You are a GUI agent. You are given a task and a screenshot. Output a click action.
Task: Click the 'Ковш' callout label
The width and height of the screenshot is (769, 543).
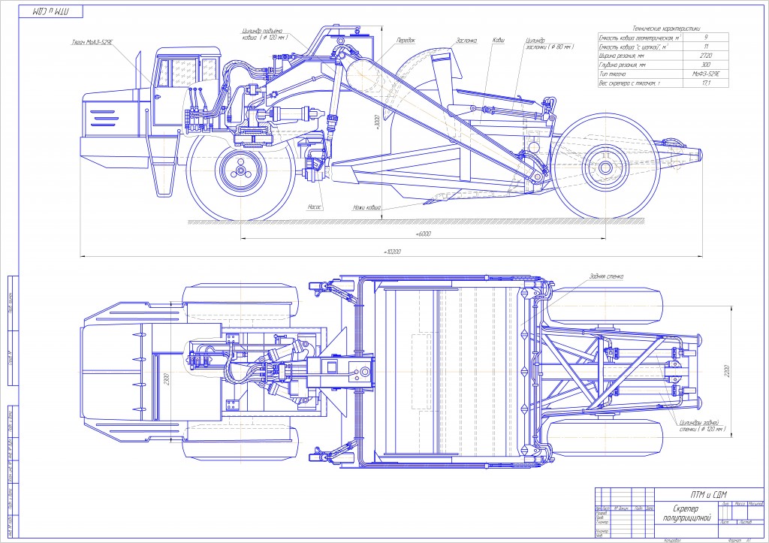tap(499, 41)
